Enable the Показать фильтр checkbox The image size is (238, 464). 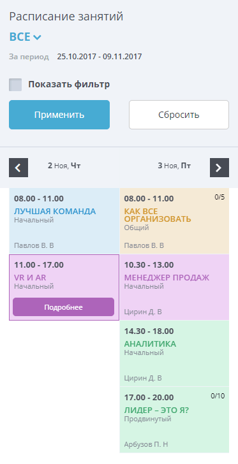click(x=15, y=85)
